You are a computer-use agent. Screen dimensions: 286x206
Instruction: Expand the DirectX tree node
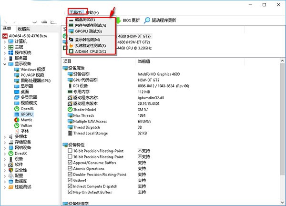4,153
